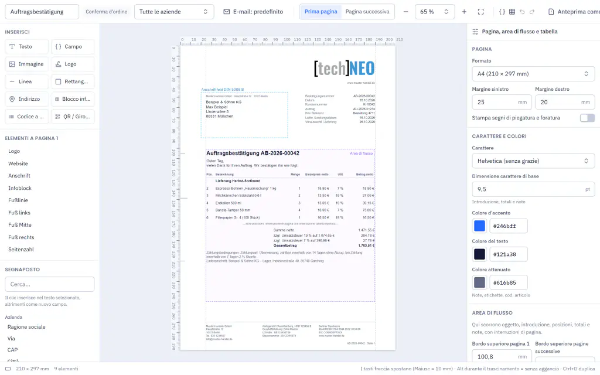Image resolution: width=600 pixels, height=375 pixels.
Task: Click the Colore d'accento blue swatch
Action: (479, 226)
